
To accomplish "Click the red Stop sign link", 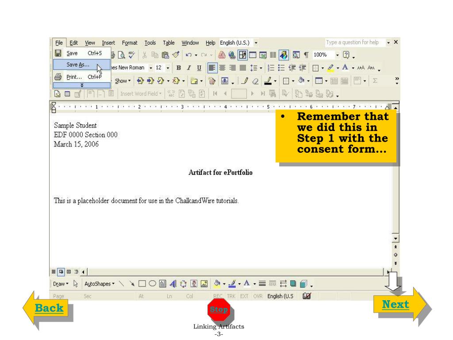I will tap(219, 309).
